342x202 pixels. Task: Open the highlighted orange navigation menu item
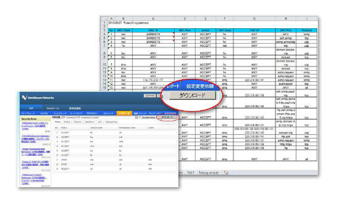[x=123, y=112]
